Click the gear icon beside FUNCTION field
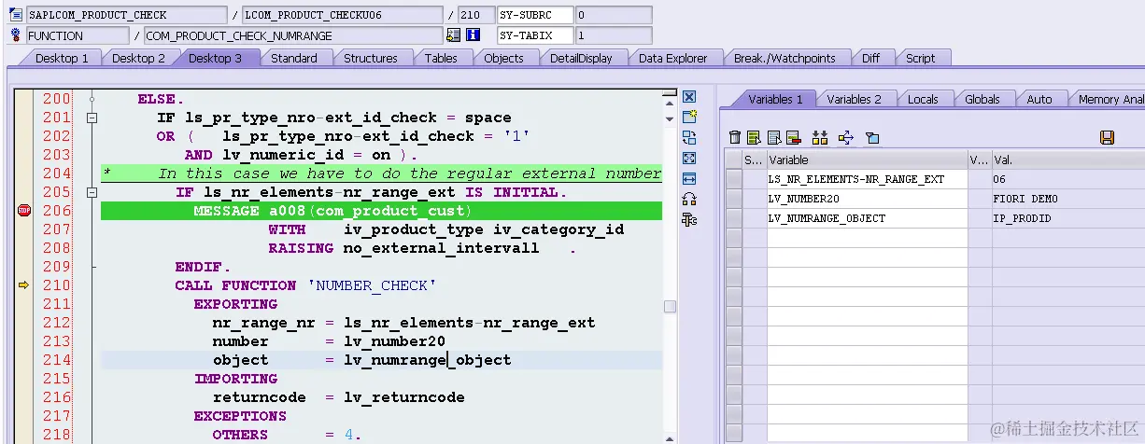 coord(16,35)
